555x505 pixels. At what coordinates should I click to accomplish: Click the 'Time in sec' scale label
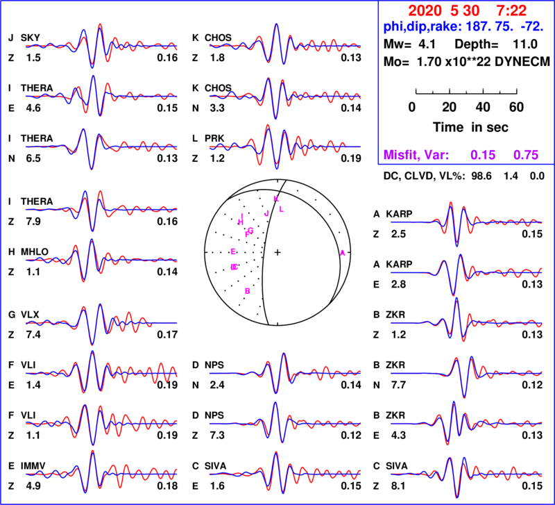470,127
